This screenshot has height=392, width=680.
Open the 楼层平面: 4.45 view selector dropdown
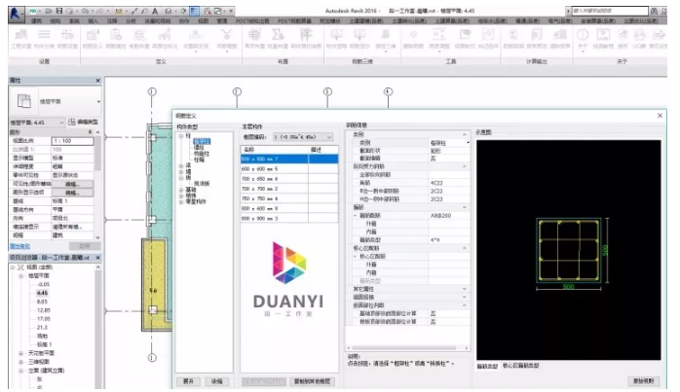(37, 123)
